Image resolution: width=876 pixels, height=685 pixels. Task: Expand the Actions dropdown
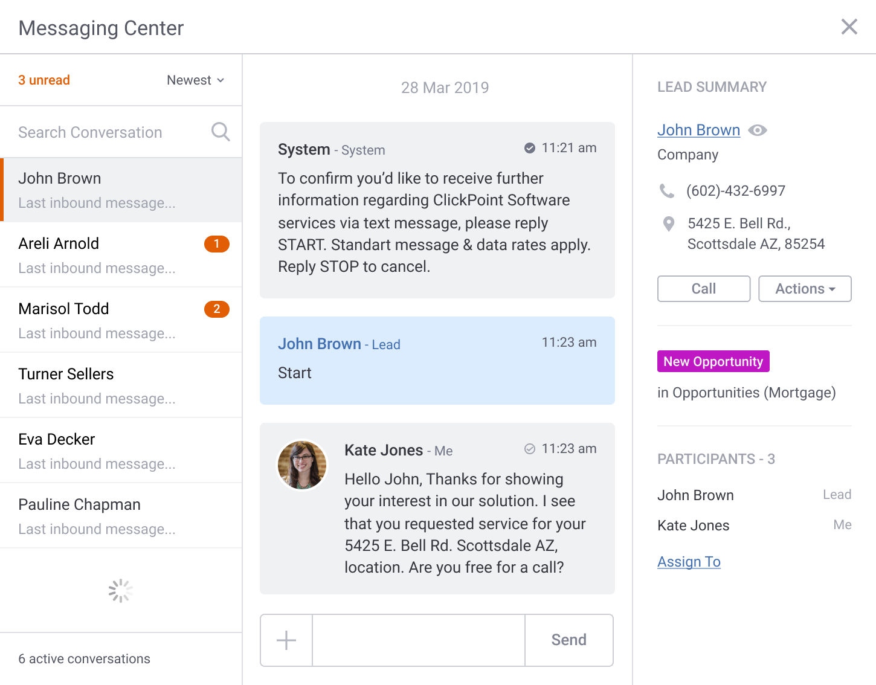[805, 289]
